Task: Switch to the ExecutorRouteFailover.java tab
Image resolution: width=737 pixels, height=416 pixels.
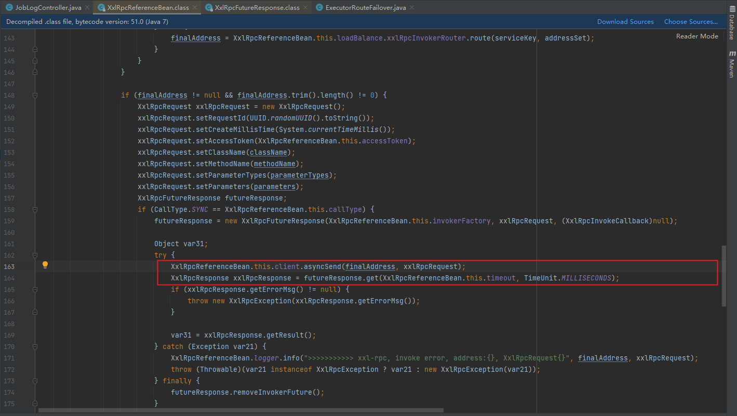Action: click(366, 8)
